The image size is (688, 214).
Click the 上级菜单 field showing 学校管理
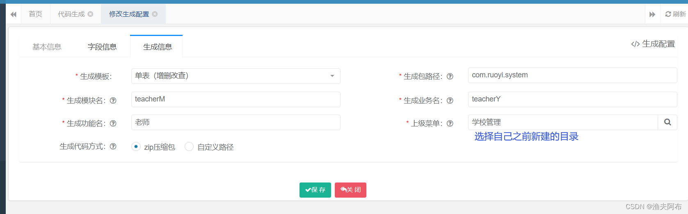tap(563, 122)
